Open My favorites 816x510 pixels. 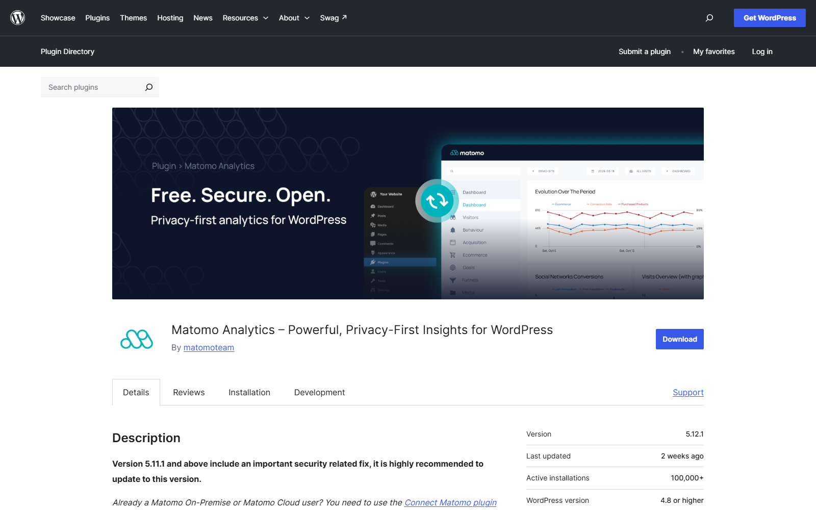[714, 52]
